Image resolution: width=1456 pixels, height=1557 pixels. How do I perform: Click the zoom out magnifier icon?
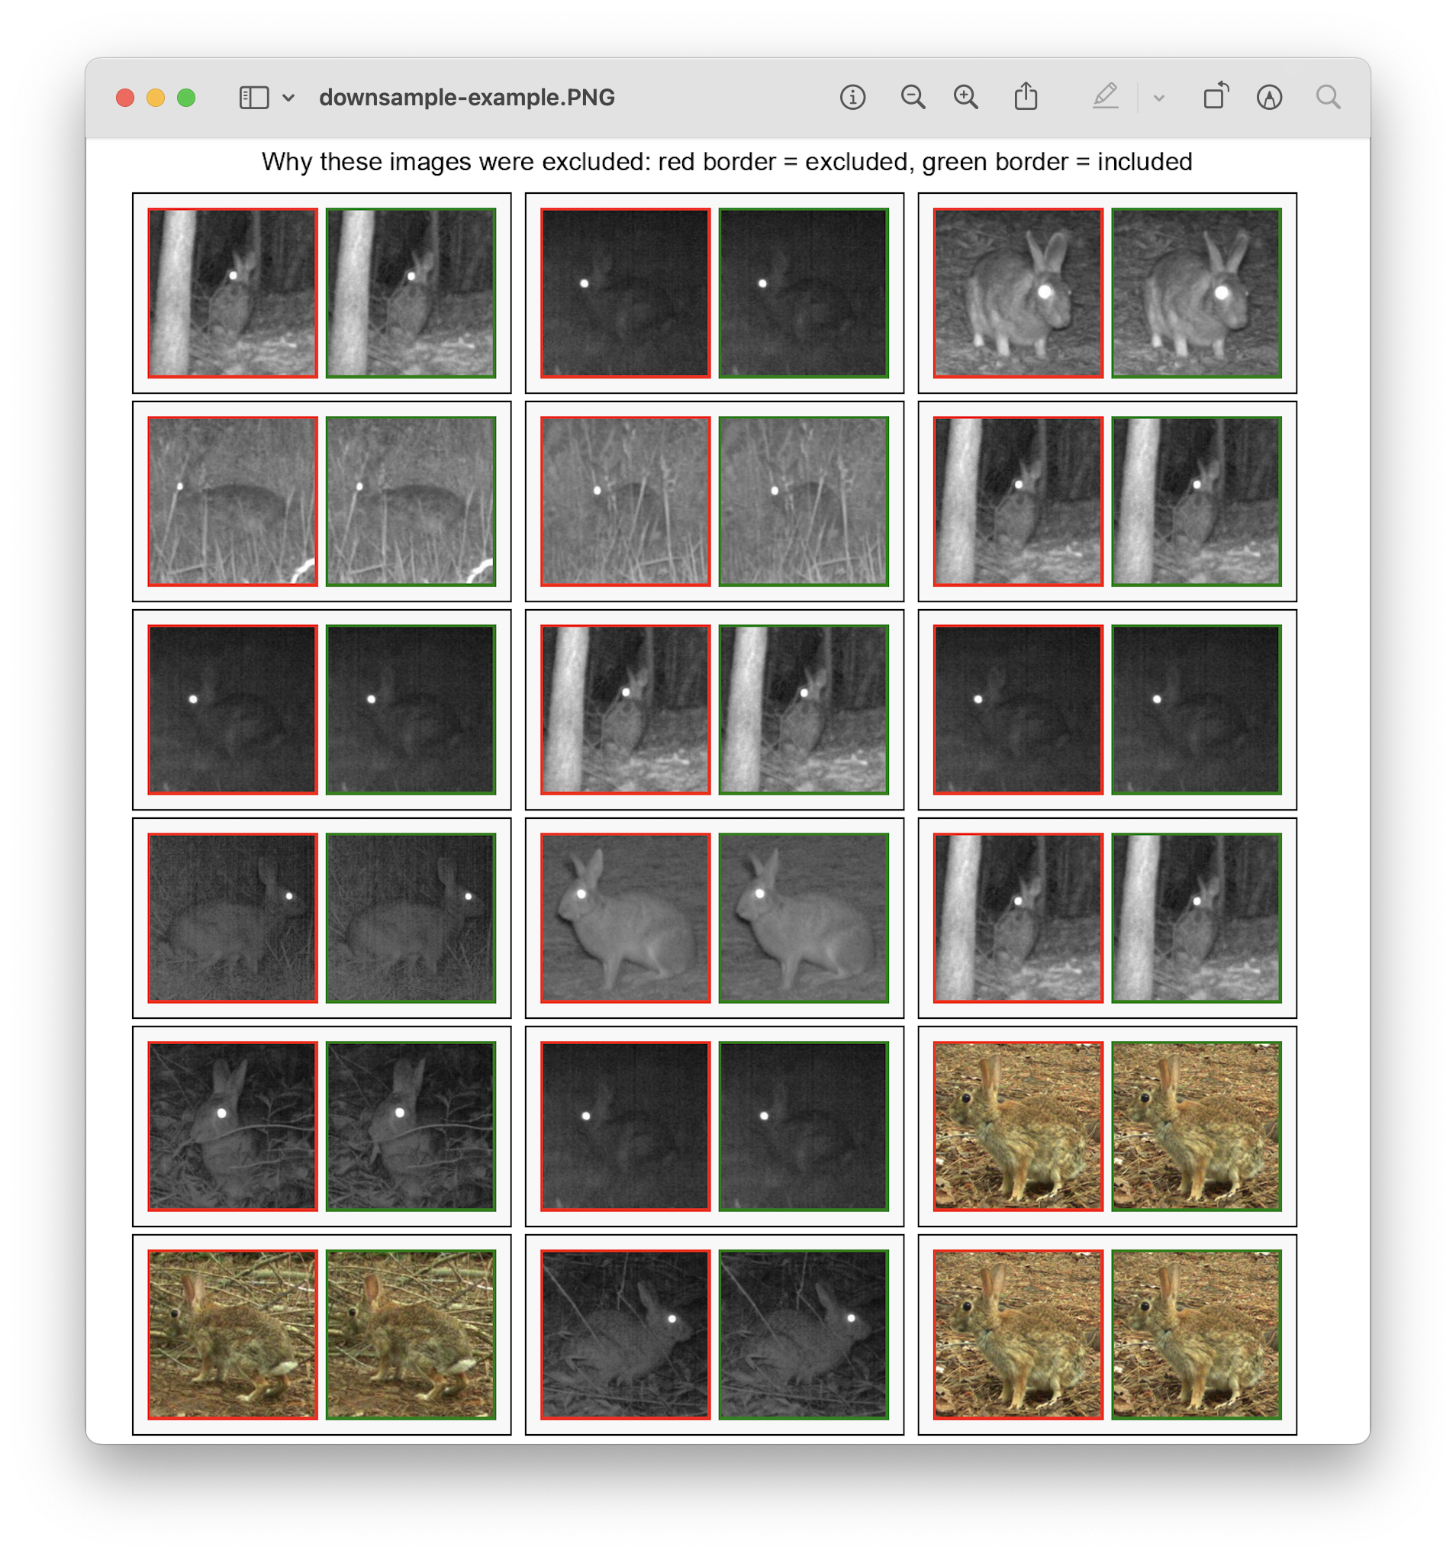coord(913,97)
